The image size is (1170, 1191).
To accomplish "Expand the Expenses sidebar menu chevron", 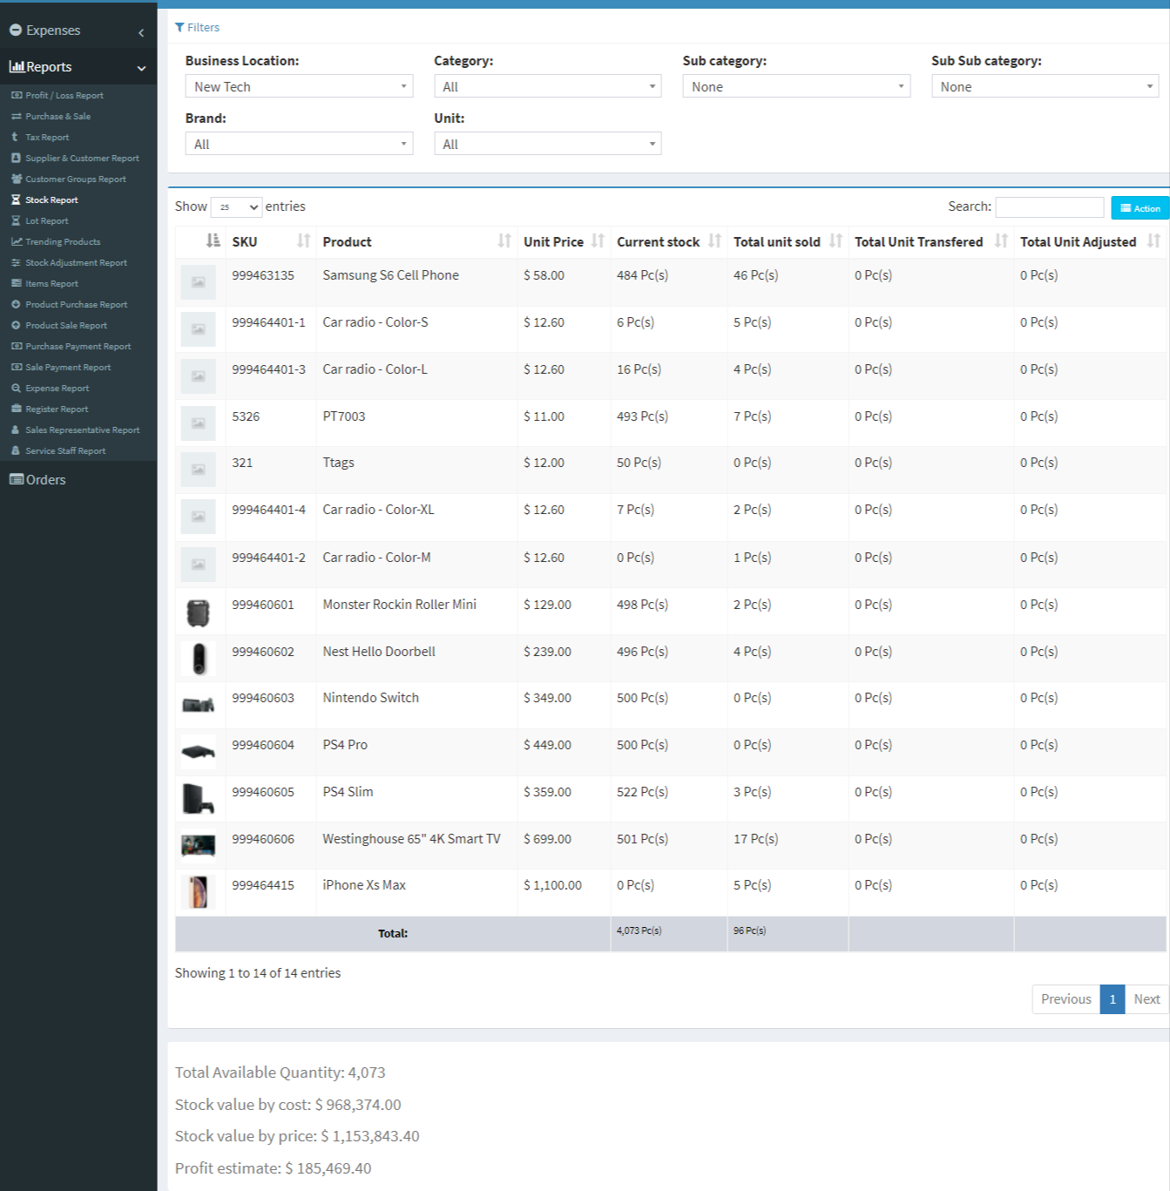I will [141, 32].
